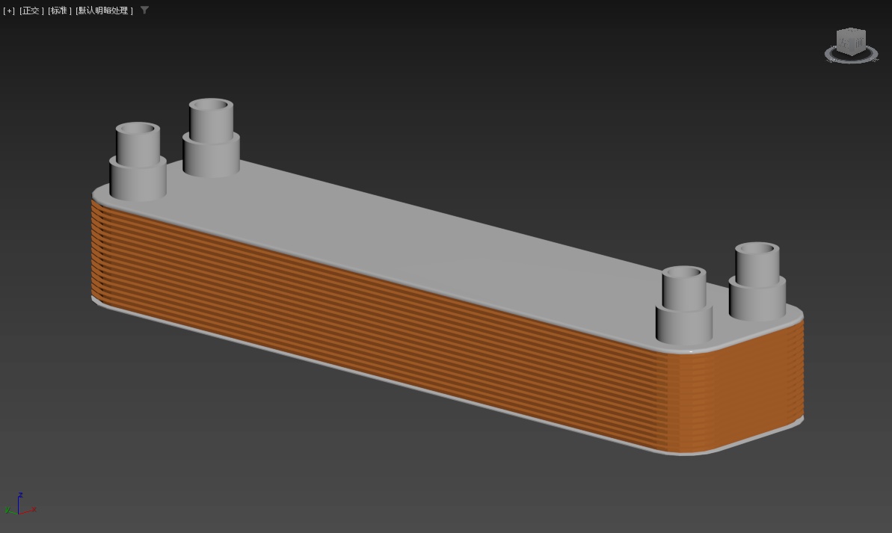This screenshot has width=892, height=533.
Task: Open the 正交 point-of-view viewport menu
Action: click(31, 10)
